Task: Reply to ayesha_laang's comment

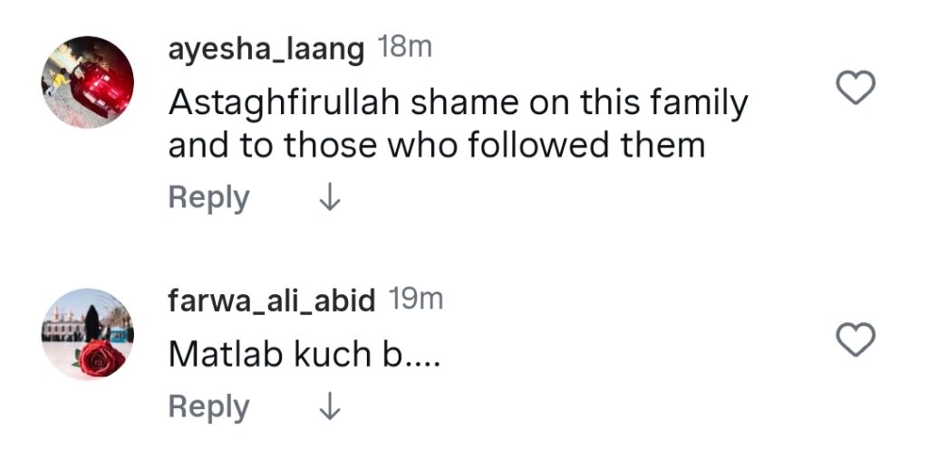Action: (208, 197)
